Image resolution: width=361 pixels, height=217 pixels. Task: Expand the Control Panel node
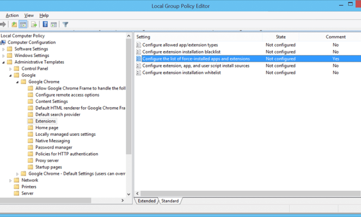click(10, 69)
